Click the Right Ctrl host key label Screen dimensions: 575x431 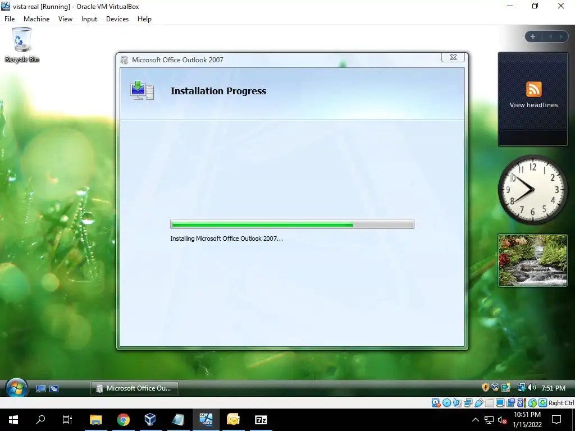(562, 403)
